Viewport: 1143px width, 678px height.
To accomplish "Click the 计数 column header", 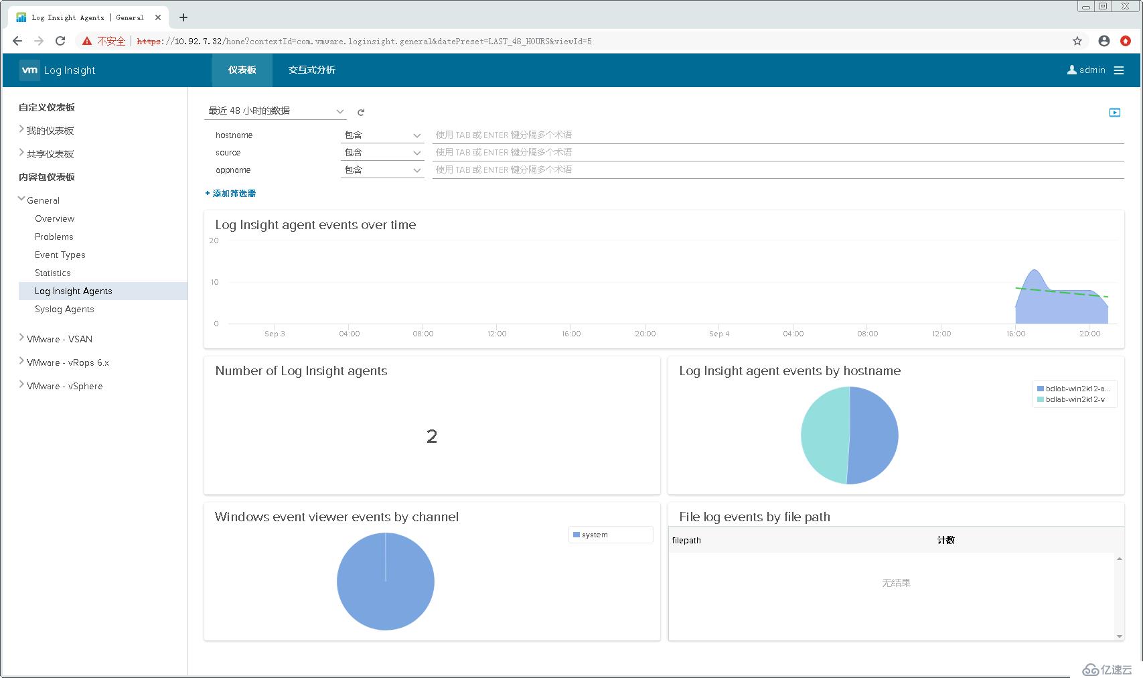I will 945,540.
